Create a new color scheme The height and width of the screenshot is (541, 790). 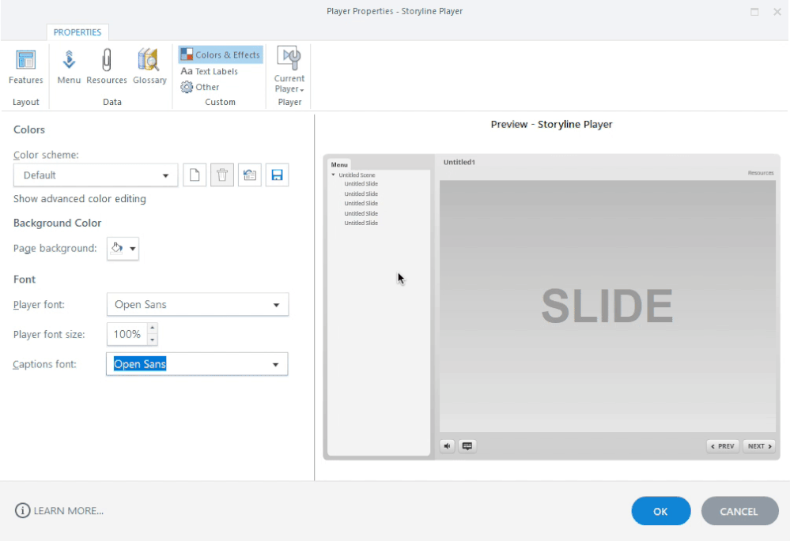[x=195, y=175]
